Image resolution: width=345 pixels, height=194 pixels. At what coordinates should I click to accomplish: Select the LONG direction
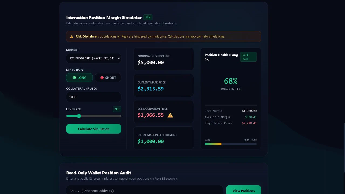tap(79, 78)
